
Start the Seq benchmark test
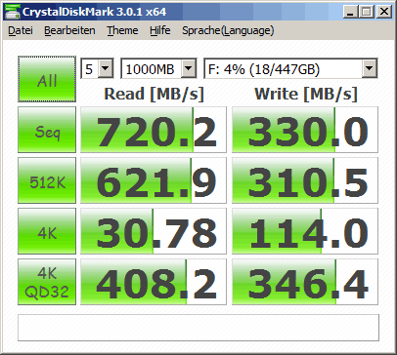47,130
